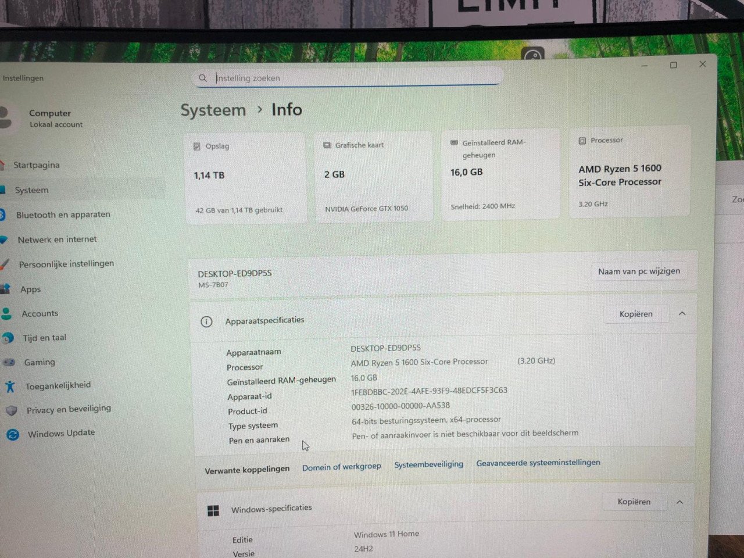Open the RAM-geheugen 16,0 GB card
The image size is (744, 558).
point(500,174)
